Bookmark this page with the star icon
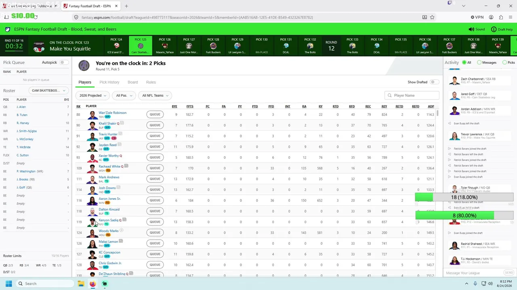This screenshot has height=290, width=517. [432, 17]
